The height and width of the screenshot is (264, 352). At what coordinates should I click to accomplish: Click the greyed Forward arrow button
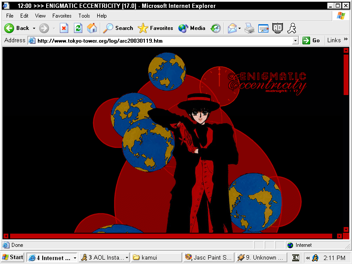[x=44, y=28]
